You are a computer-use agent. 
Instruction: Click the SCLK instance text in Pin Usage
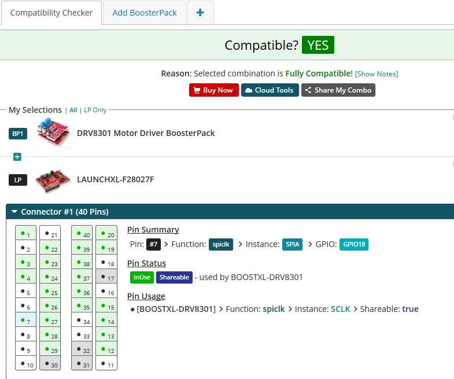[x=341, y=309]
